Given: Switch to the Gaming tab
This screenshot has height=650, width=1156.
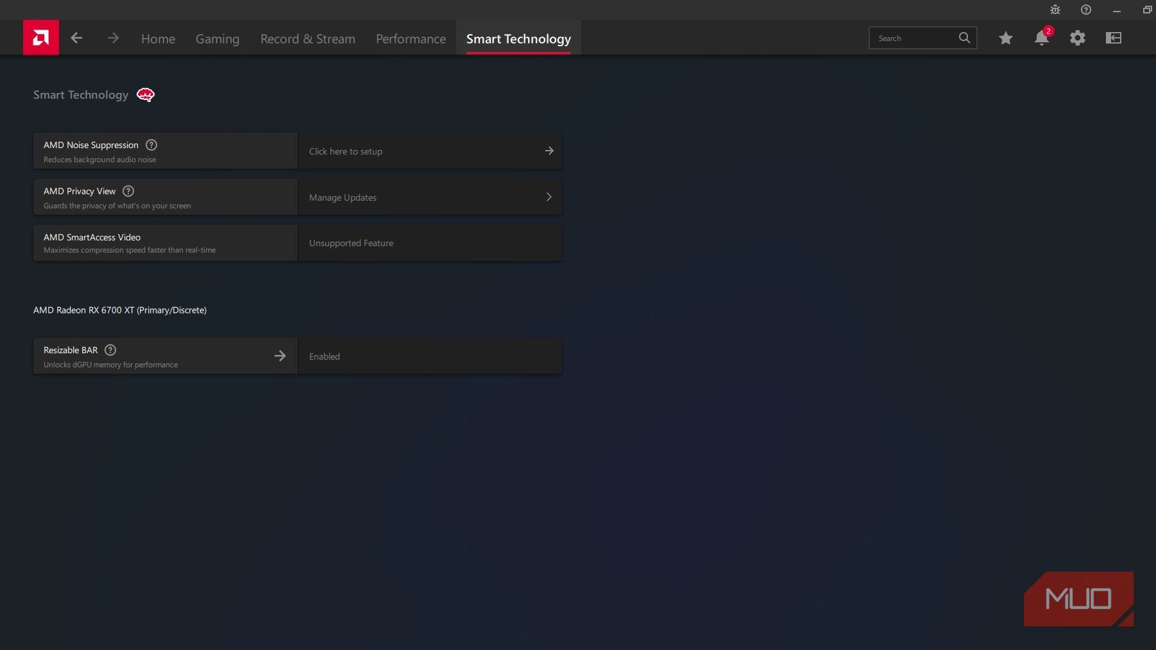Looking at the screenshot, I should (217, 38).
